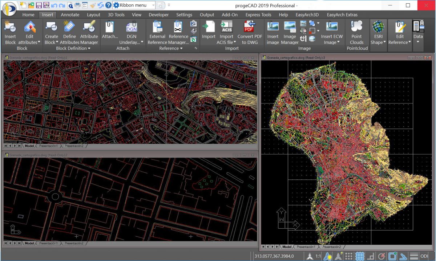Switch to the Annotate ribbon tab
The image size is (436, 261).
70,15
